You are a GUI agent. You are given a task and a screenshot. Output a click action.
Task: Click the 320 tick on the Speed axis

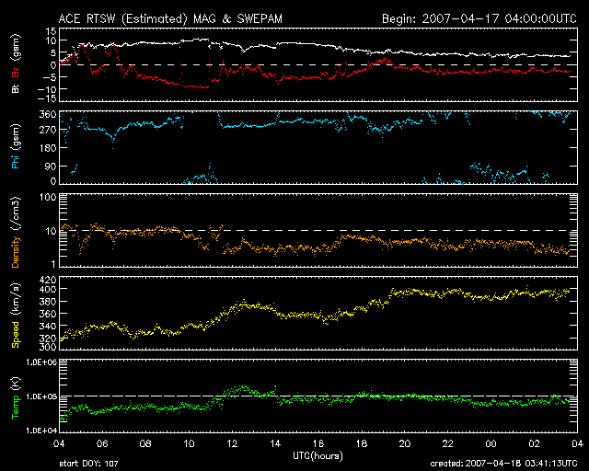coord(48,339)
